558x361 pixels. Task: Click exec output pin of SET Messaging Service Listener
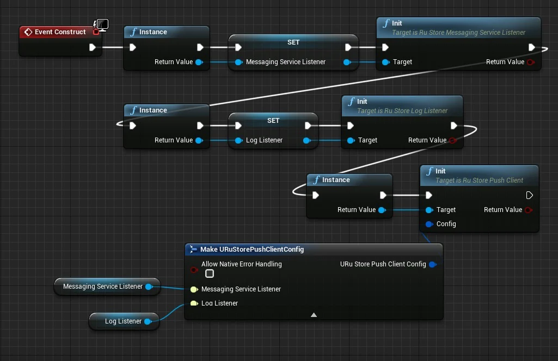click(348, 47)
